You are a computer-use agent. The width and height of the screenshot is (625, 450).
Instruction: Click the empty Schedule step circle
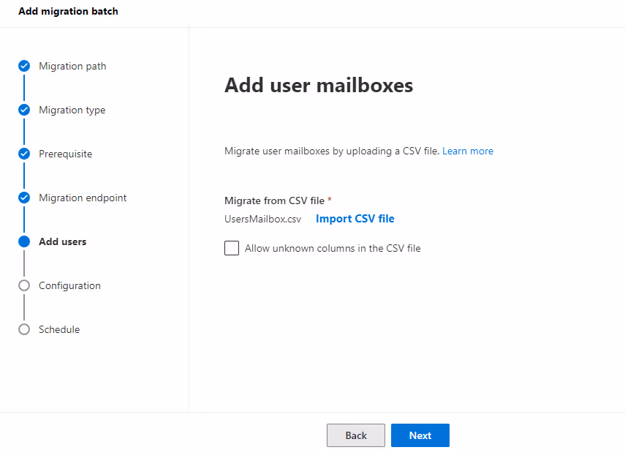pos(24,329)
